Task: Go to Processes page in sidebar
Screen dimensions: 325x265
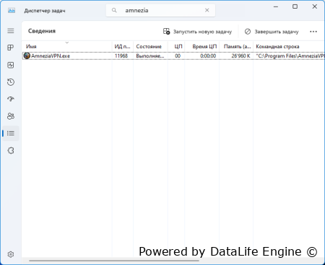Action: [x=11, y=48]
